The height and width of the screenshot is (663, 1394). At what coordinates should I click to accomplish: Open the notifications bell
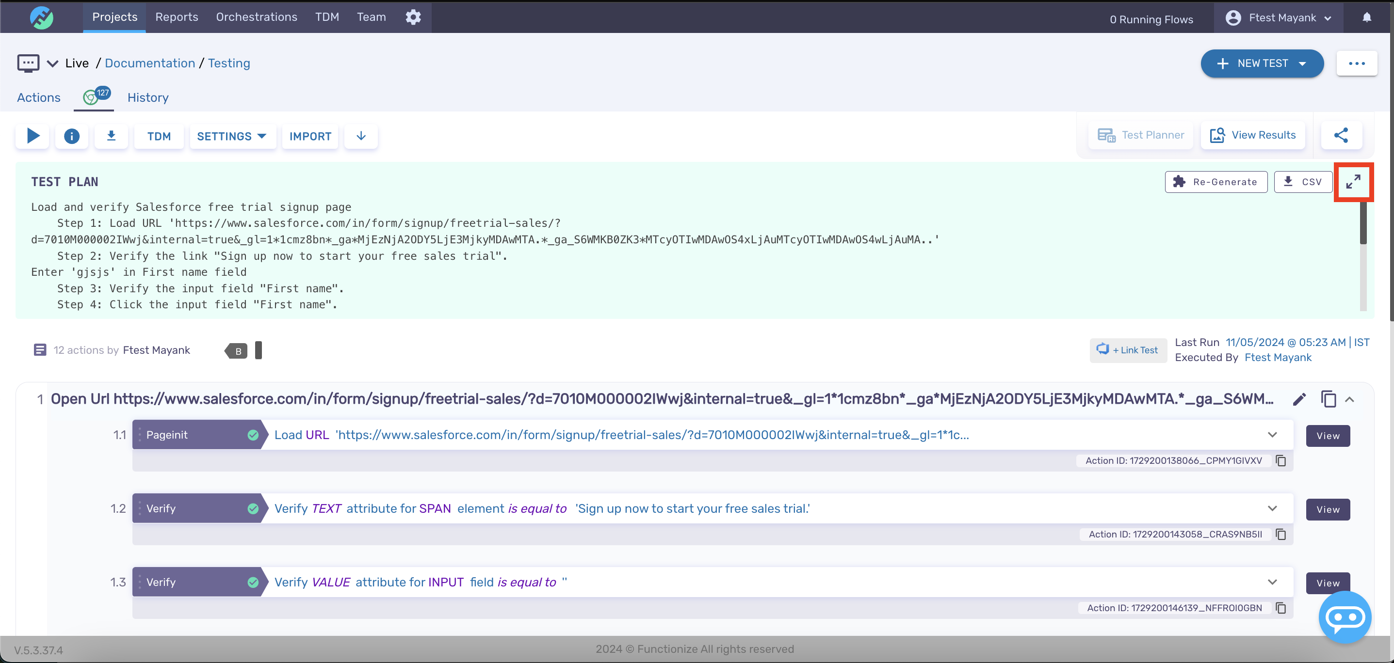1367,17
